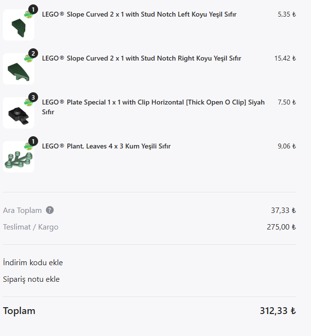Open the Slope Curved Right product thumbnail
This screenshot has width=311, height=336.
pyautogui.click(x=19, y=69)
